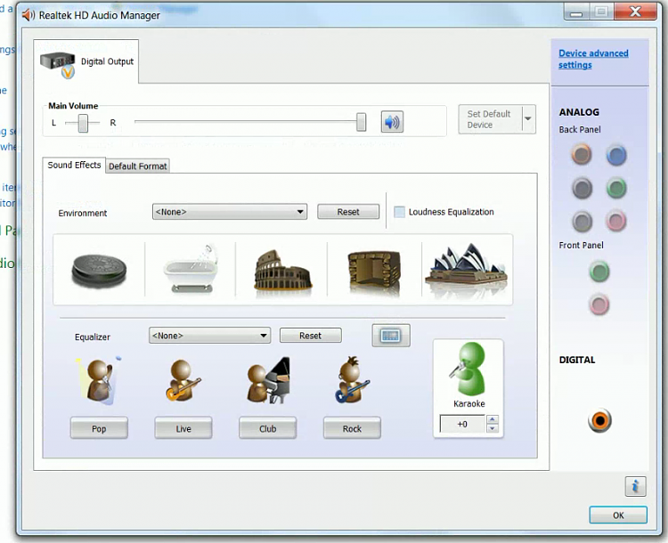The height and width of the screenshot is (543, 668).
Task: Click the Karaoke +0 value field
Action: point(462,425)
